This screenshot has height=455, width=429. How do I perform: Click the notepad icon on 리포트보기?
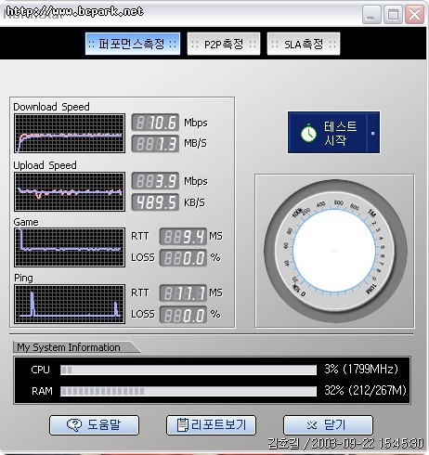click(182, 424)
